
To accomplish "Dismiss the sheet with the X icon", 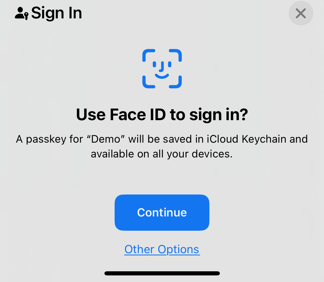I will pyautogui.click(x=301, y=13).
